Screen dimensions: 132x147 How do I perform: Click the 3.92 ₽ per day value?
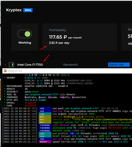[59, 43]
